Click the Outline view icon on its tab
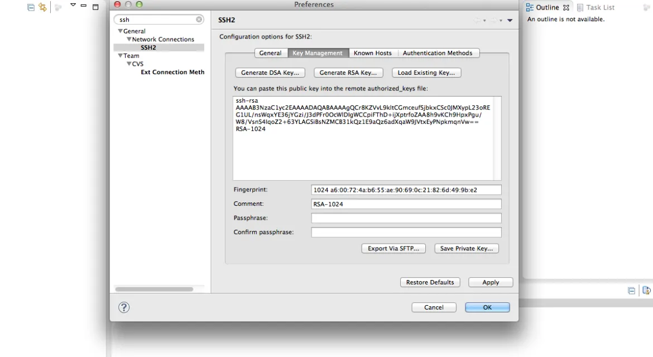 (530, 7)
